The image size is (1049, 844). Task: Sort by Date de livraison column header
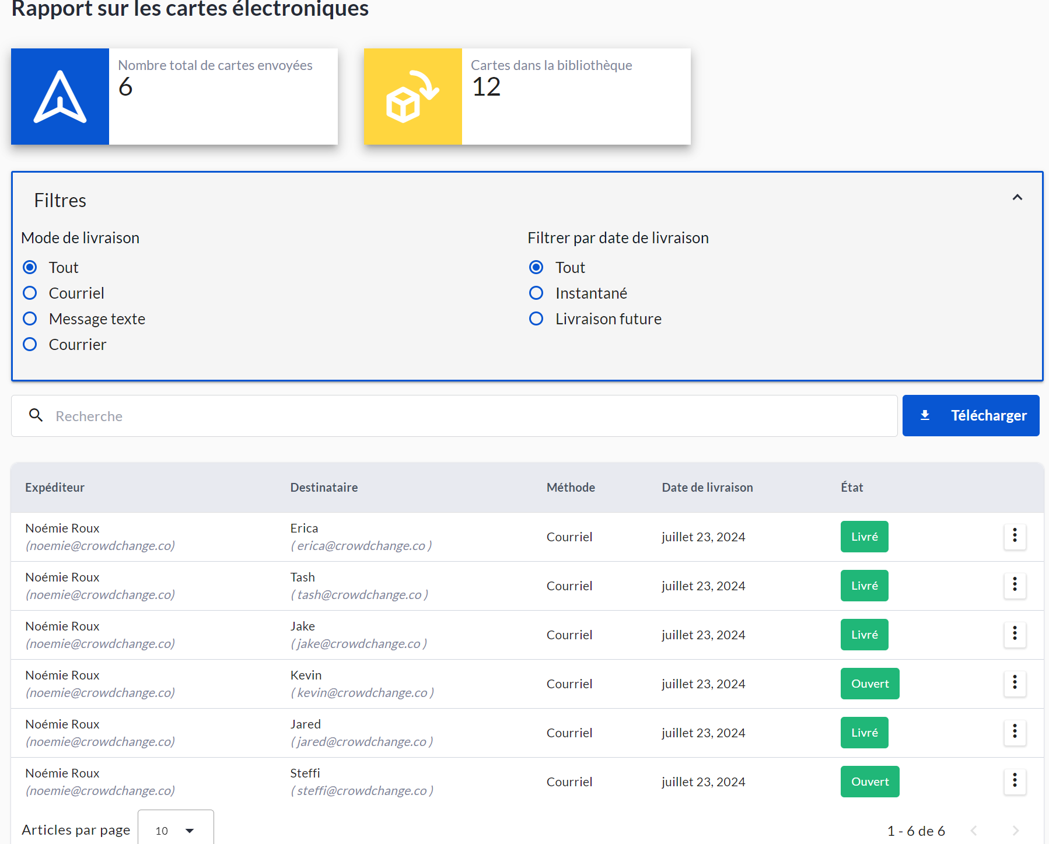pyautogui.click(x=707, y=488)
